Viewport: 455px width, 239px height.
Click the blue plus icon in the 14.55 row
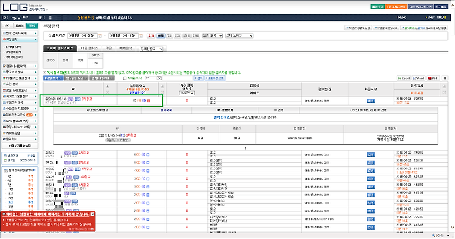point(148,162)
